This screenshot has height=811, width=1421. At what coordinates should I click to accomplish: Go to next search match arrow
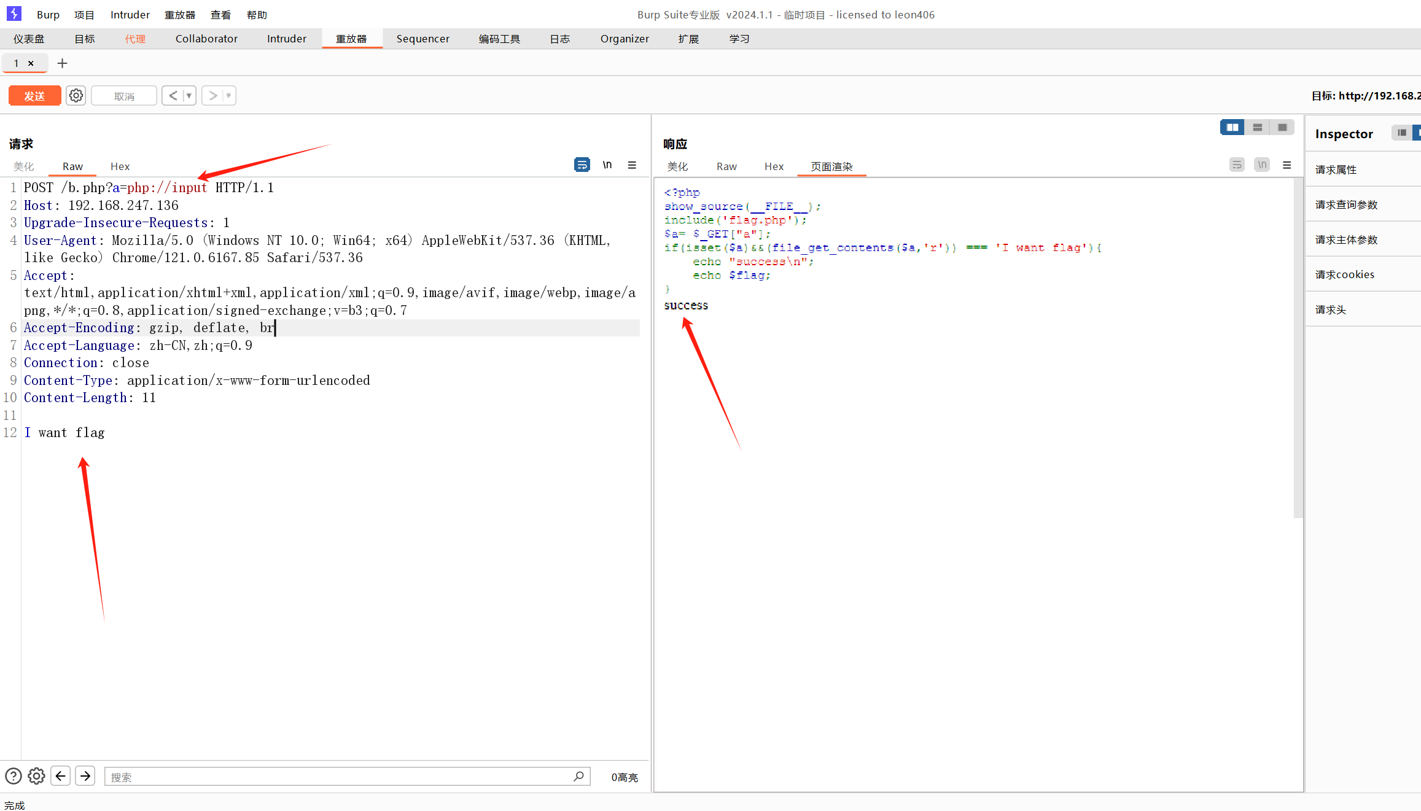[x=85, y=776]
